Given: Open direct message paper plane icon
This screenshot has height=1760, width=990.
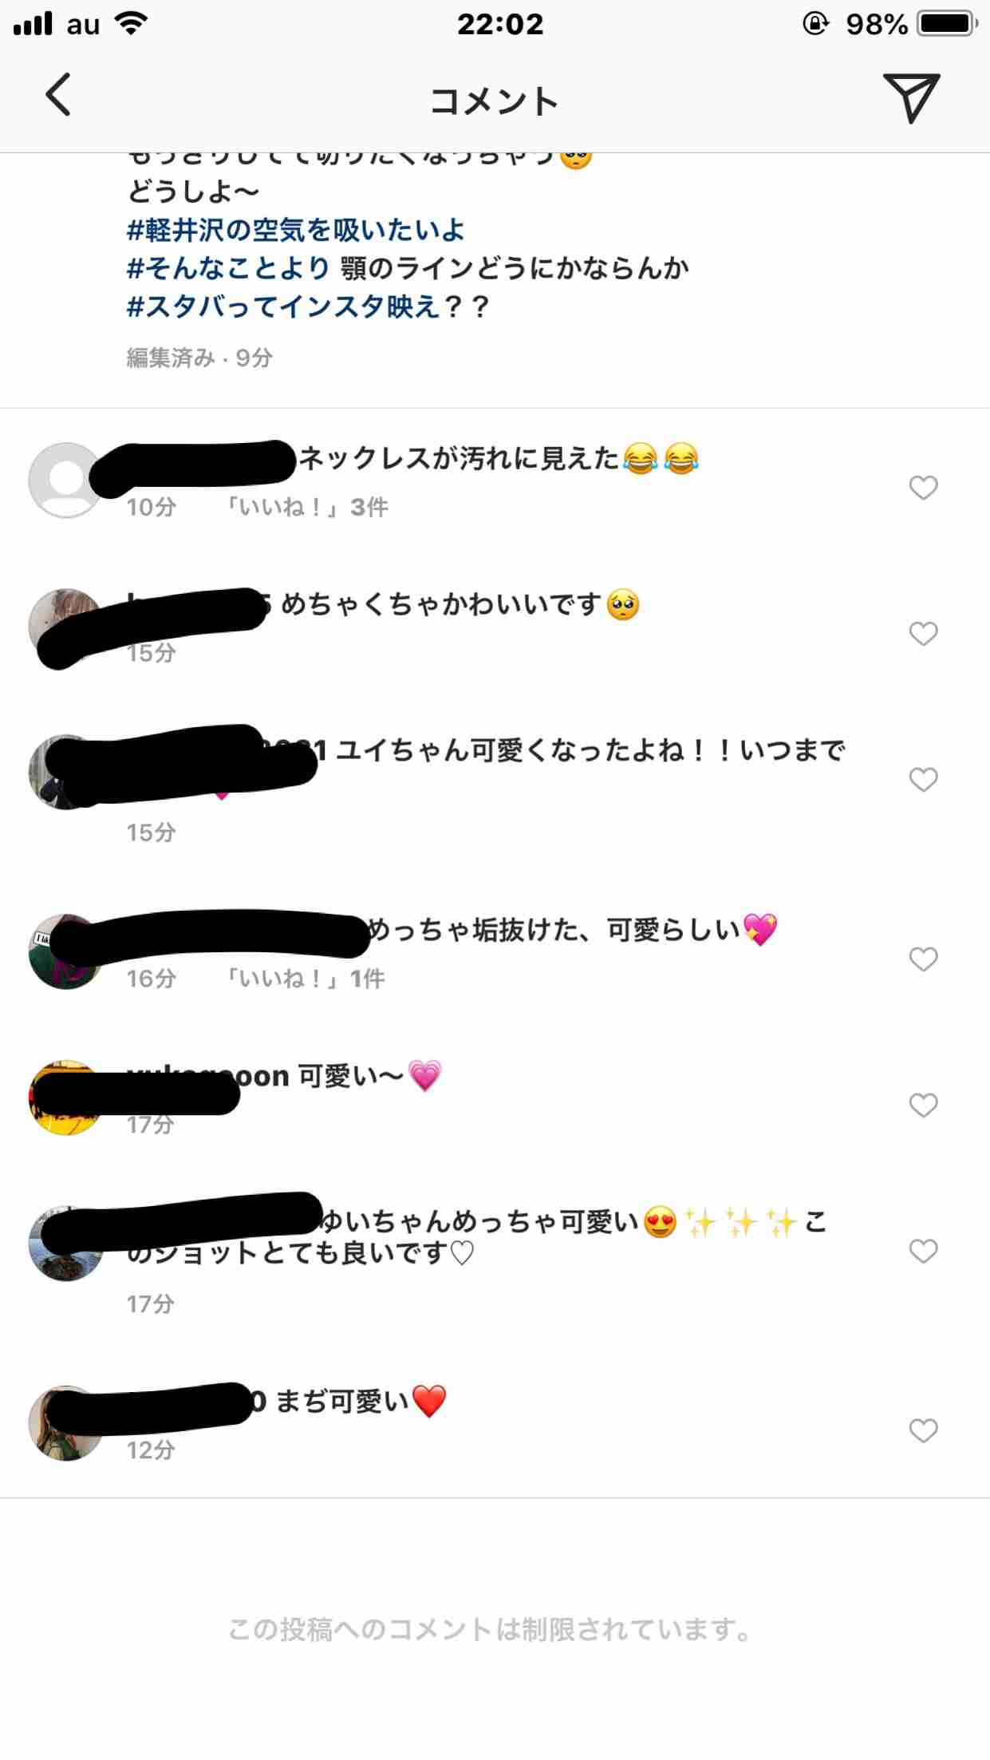Looking at the screenshot, I should tap(911, 97).
